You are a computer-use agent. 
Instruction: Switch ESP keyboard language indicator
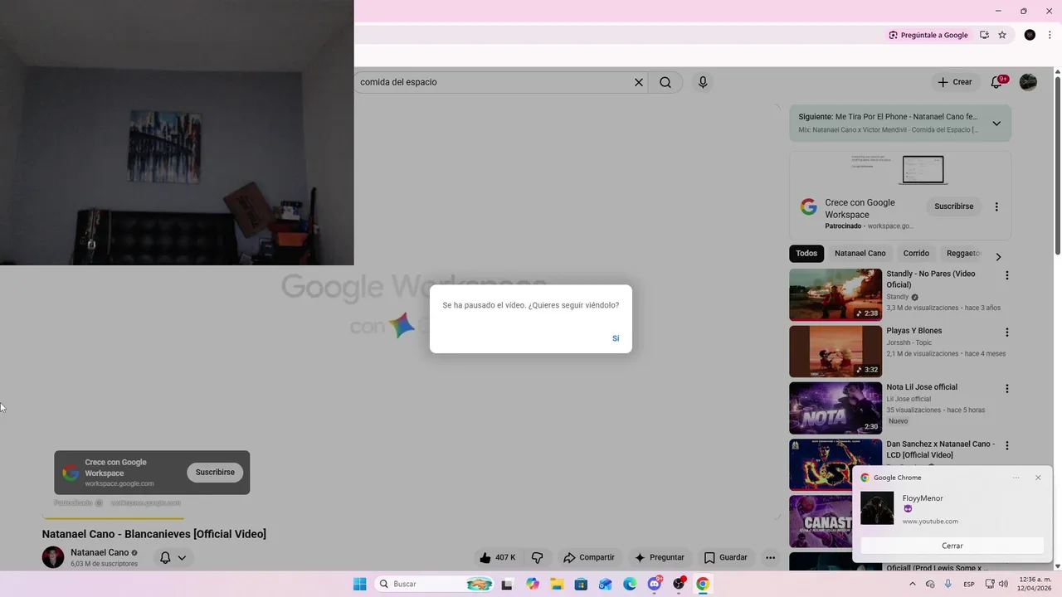(969, 584)
